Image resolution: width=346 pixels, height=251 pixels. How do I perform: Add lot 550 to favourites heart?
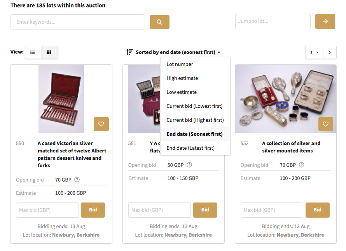[x=101, y=124]
